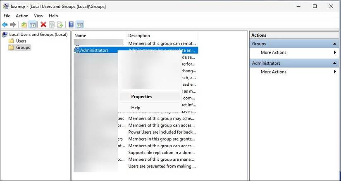
Task: Open the File menu
Action: (x=7, y=16)
